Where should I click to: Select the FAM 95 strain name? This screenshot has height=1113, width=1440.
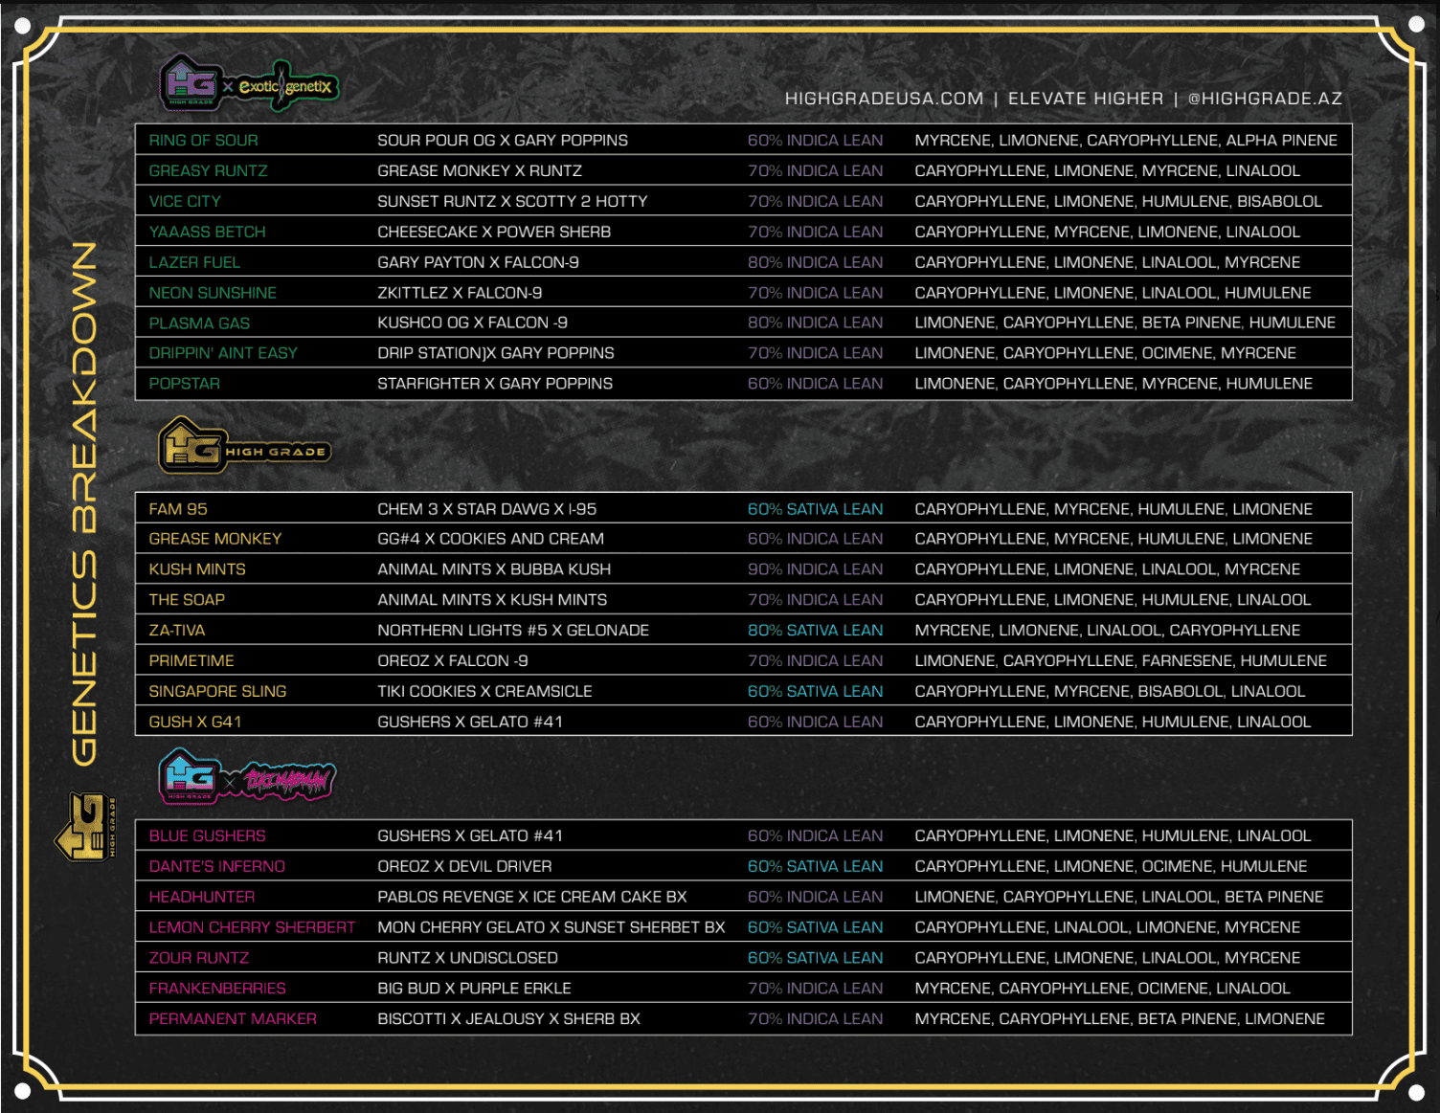(178, 509)
